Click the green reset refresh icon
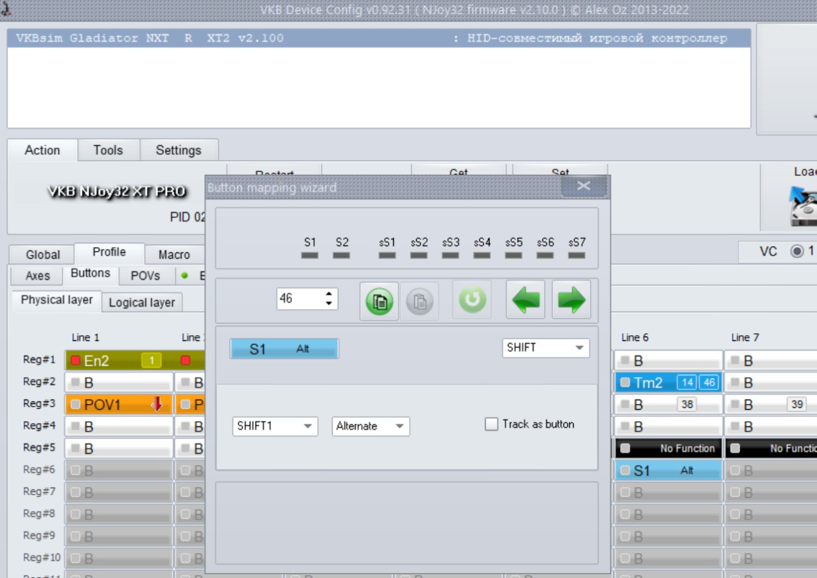817x578 pixels. 471,300
